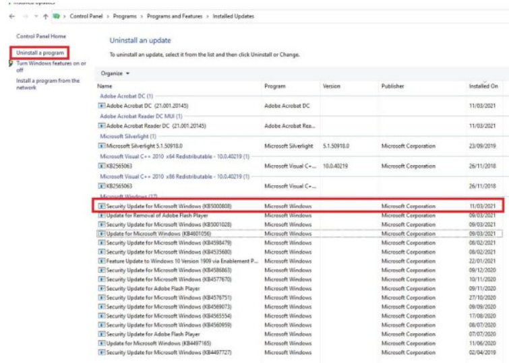Viewport: 509px width, 363px height.
Task: Click the icon of Adobe Acrobat DC (21.001.20145)
Action: tap(102, 106)
